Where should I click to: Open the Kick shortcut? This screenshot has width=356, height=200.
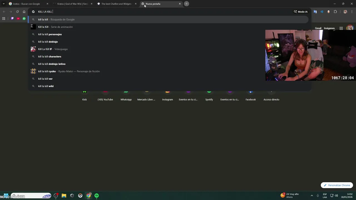[85, 96]
